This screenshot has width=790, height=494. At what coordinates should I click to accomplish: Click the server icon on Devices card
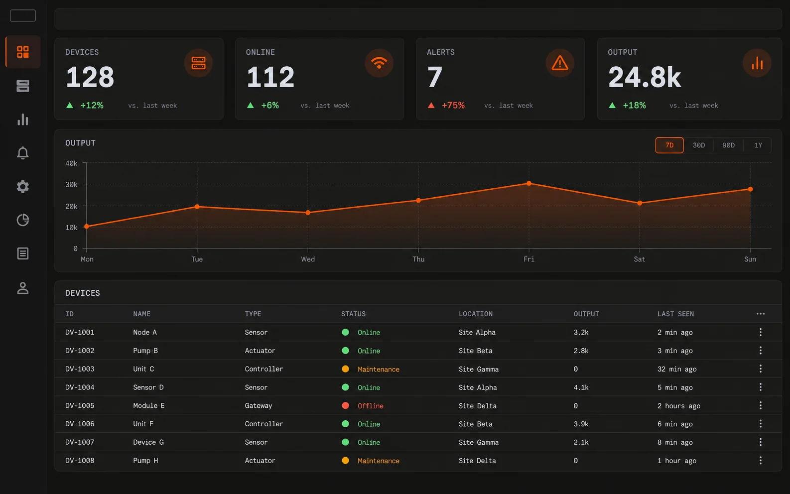198,63
